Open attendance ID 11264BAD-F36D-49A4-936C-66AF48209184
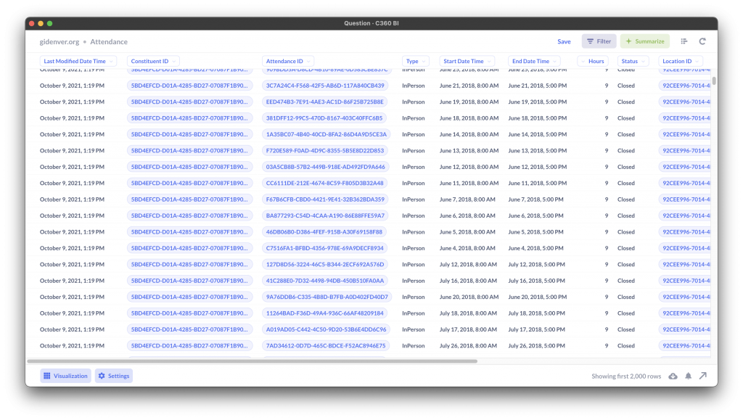Image resolution: width=743 pixels, height=420 pixels. pos(324,313)
